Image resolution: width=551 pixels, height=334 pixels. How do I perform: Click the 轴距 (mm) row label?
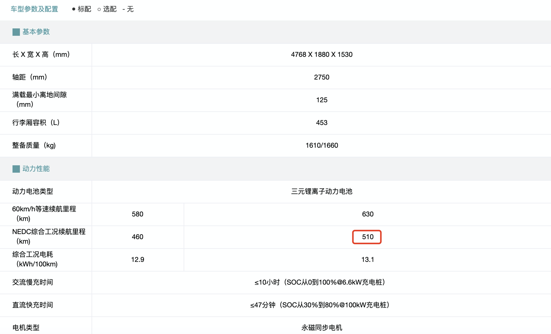[x=30, y=77]
